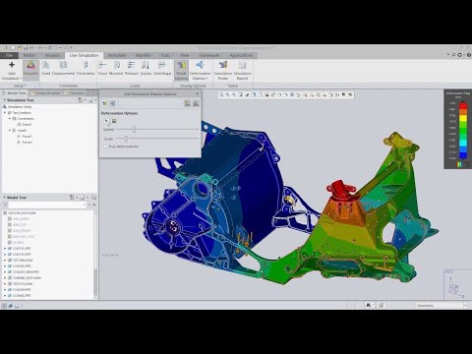Viewport: 472px width, 354px height.
Task: Toggle the deformation animation play button
Action: coord(107,121)
